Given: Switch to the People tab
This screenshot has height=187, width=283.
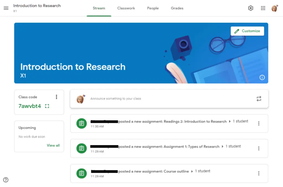Looking at the screenshot, I should (153, 8).
